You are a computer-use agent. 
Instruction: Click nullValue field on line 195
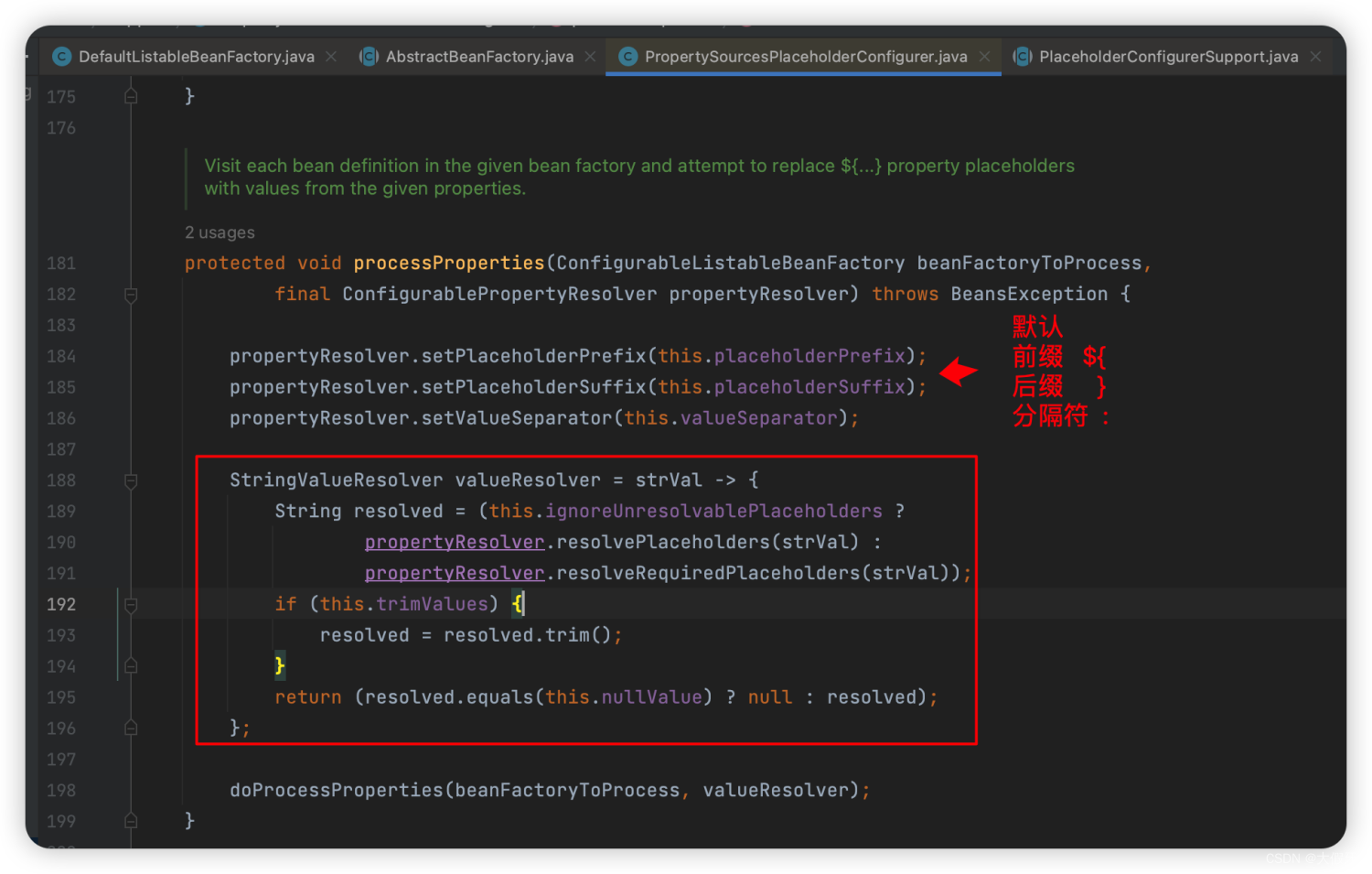[x=652, y=697]
